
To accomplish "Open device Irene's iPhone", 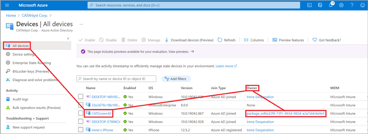I will click(x=102, y=130).
